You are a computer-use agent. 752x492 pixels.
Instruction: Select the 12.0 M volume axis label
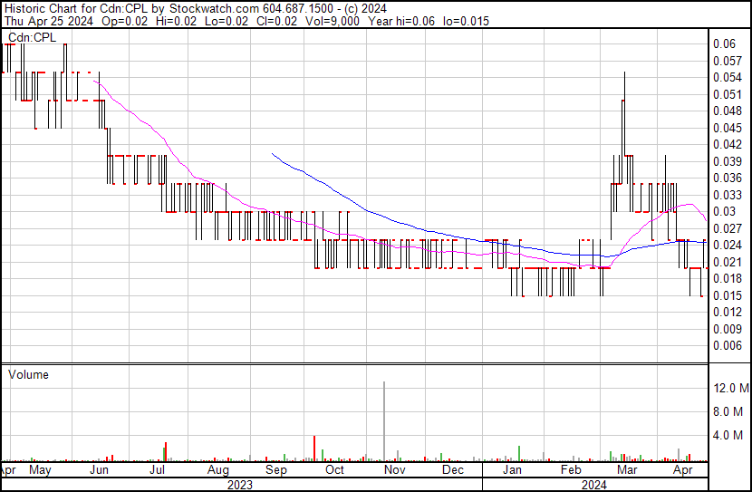pos(731,388)
